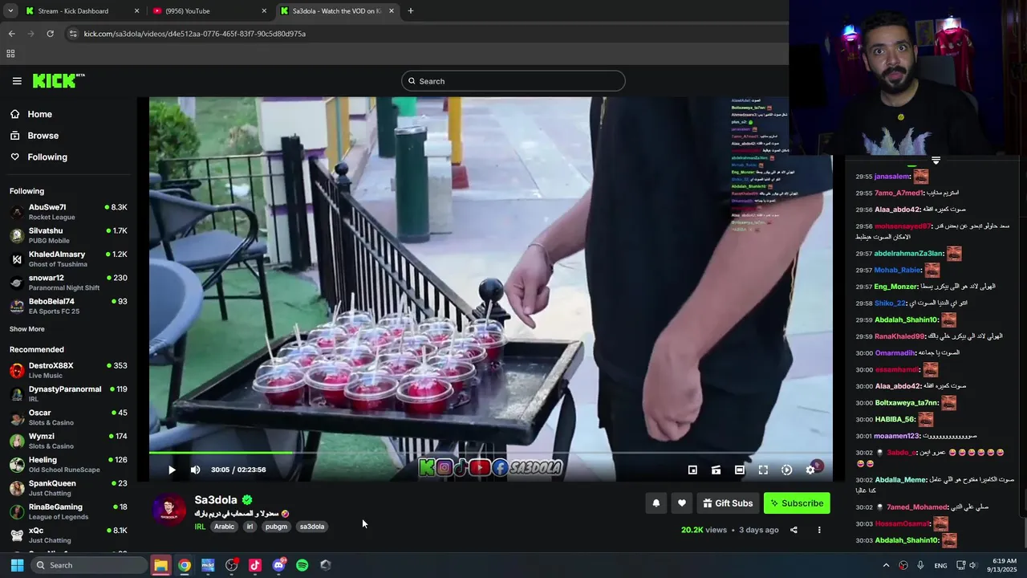Open Sa3dola channel name link
Image resolution: width=1027 pixels, height=578 pixels.
[x=216, y=500]
